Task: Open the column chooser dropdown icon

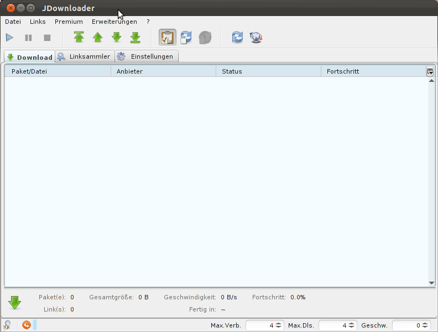Action: coord(430,71)
